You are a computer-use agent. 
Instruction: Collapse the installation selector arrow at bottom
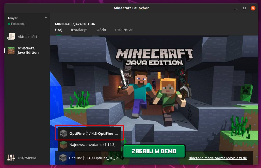click(118, 158)
